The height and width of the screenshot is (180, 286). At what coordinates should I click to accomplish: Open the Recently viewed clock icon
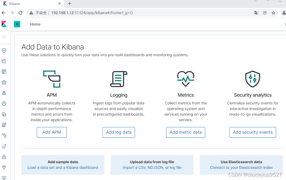click(4, 37)
